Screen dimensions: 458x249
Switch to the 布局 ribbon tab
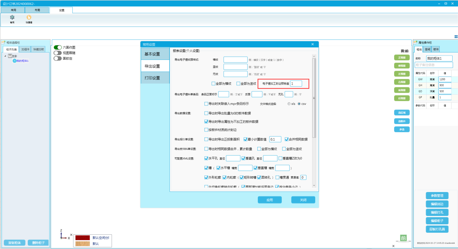(37, 10)
